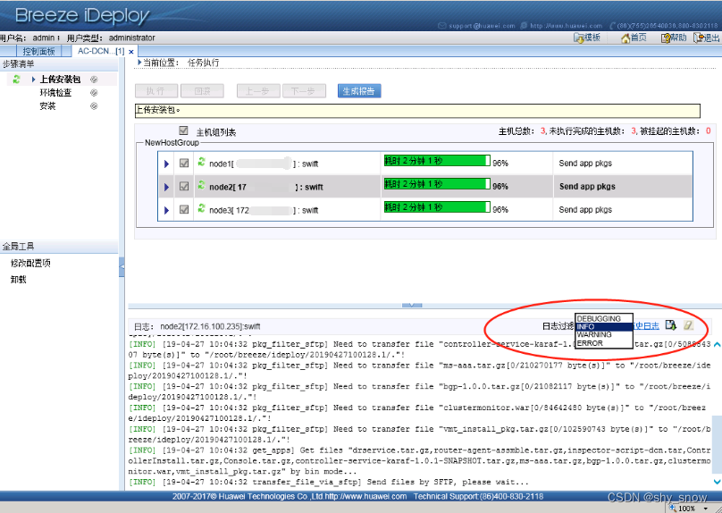This screenshot has width=722, height=513.
Task: Toggle the node3 swift checkbox
Action: pyautogui.click(x=184, y=209)
